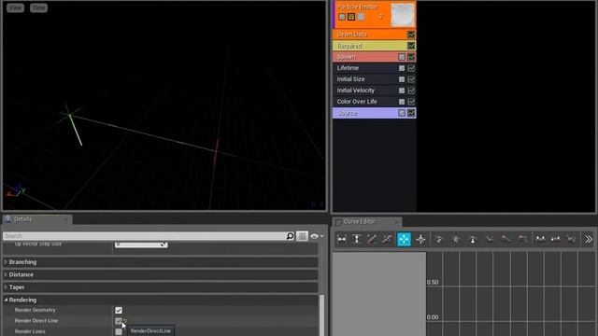Set curve interpolation to Linear
598x336 pixels.
[x=506, y=239]
